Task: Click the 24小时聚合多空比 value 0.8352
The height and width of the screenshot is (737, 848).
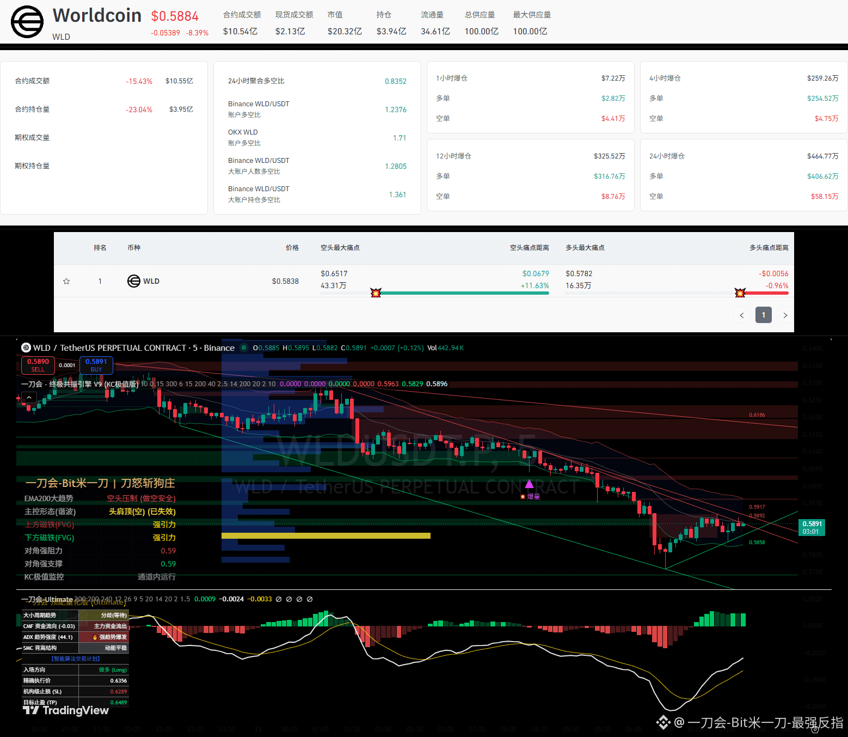Action: [x=396, y=81]
